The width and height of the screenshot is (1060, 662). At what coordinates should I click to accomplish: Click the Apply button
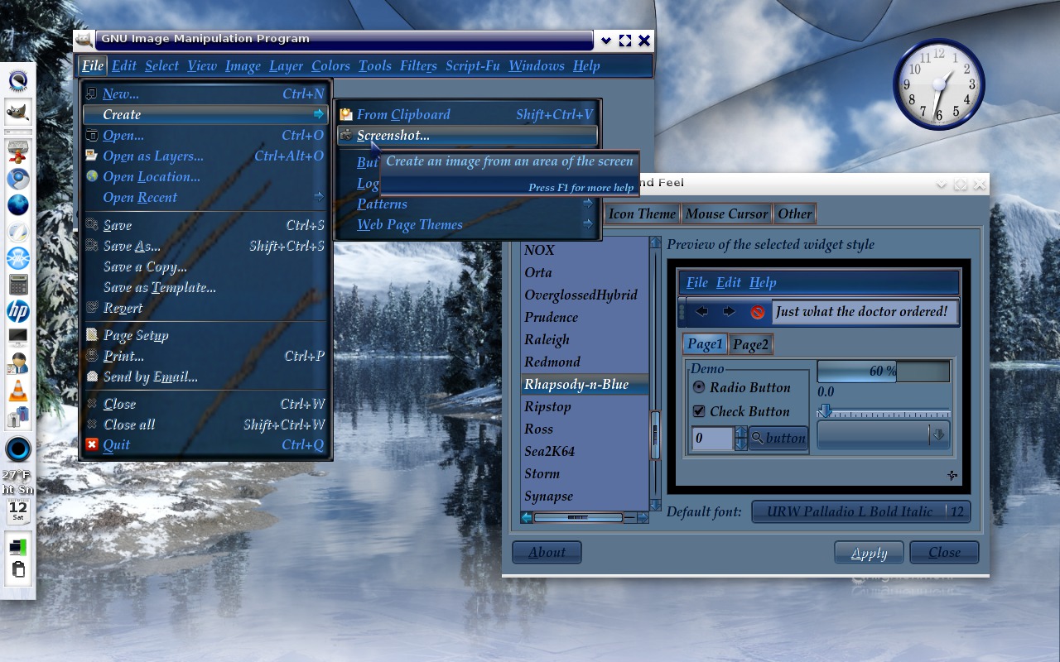pyautogui.click(x=869, y=553)
